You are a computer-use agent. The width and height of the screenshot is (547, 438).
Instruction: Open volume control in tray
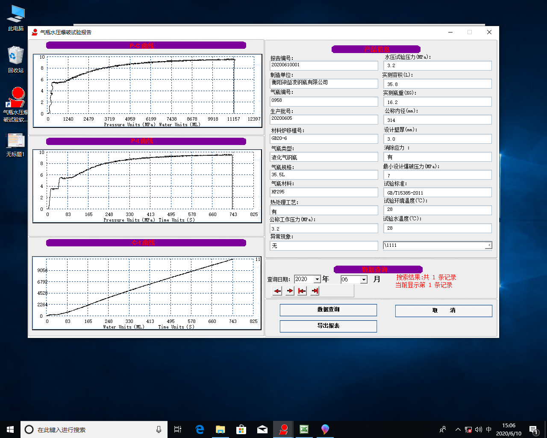tap(479, 429)
